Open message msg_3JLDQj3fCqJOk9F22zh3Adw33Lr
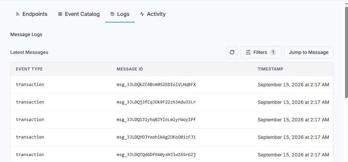Screen dimensions: 348x162 (156, 102)
